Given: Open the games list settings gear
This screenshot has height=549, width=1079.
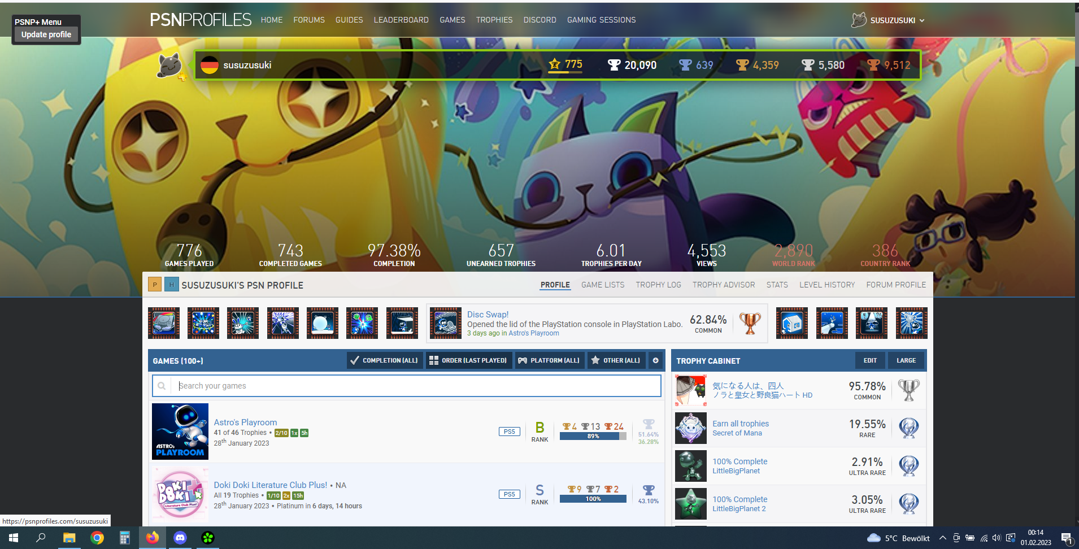Looking at the screenshot, I should point(655,360).
